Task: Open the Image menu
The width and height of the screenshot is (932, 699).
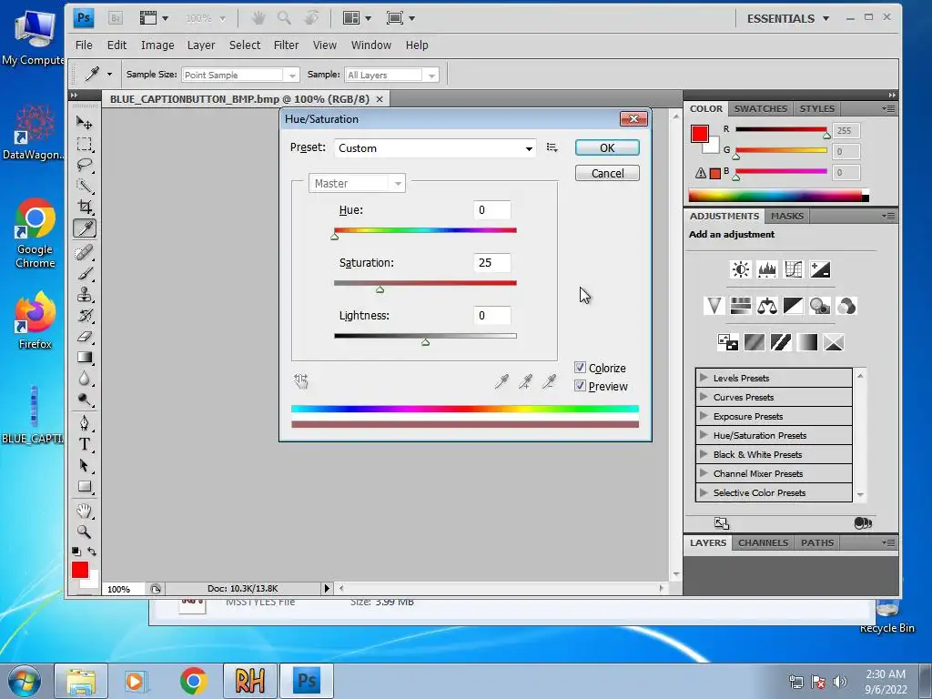Action: coord(157,46)
